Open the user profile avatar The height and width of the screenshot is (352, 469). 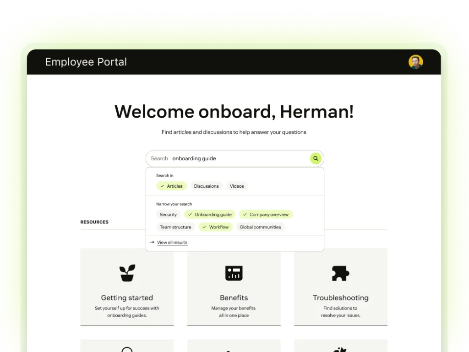(415, 62)
